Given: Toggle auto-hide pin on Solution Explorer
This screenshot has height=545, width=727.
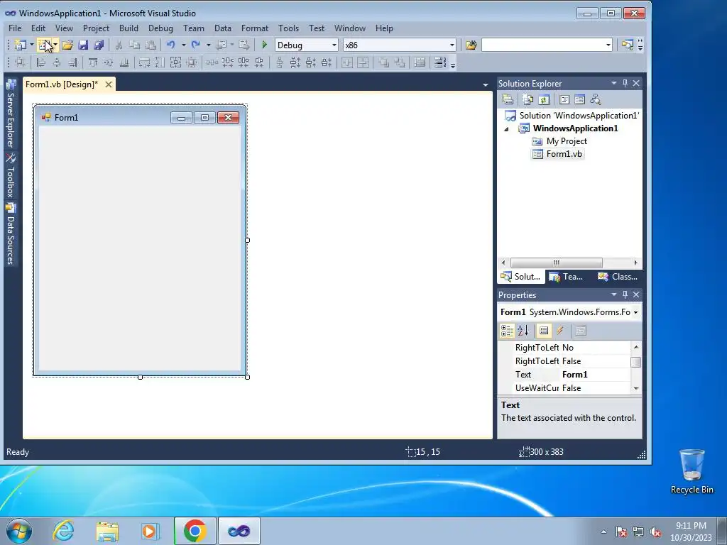Looking at the screenshot, I should 625,83.
